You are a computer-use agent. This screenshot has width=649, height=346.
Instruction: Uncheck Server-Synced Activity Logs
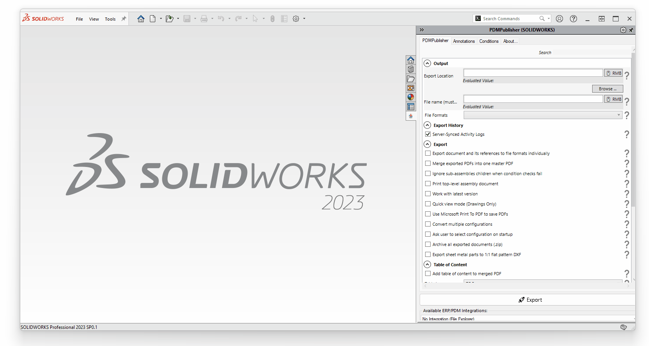coord(428,134)
